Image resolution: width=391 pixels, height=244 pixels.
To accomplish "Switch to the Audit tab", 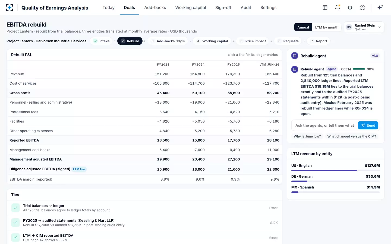I will point(246,8).
